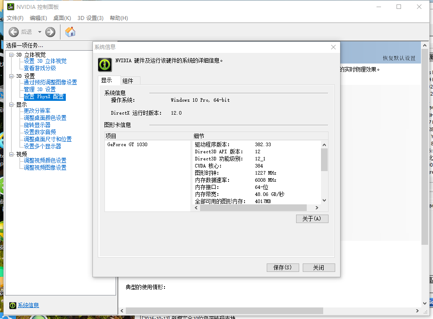Screen dimensions: 433x319
Task: Click the 项目 column header
Action: 148,136
